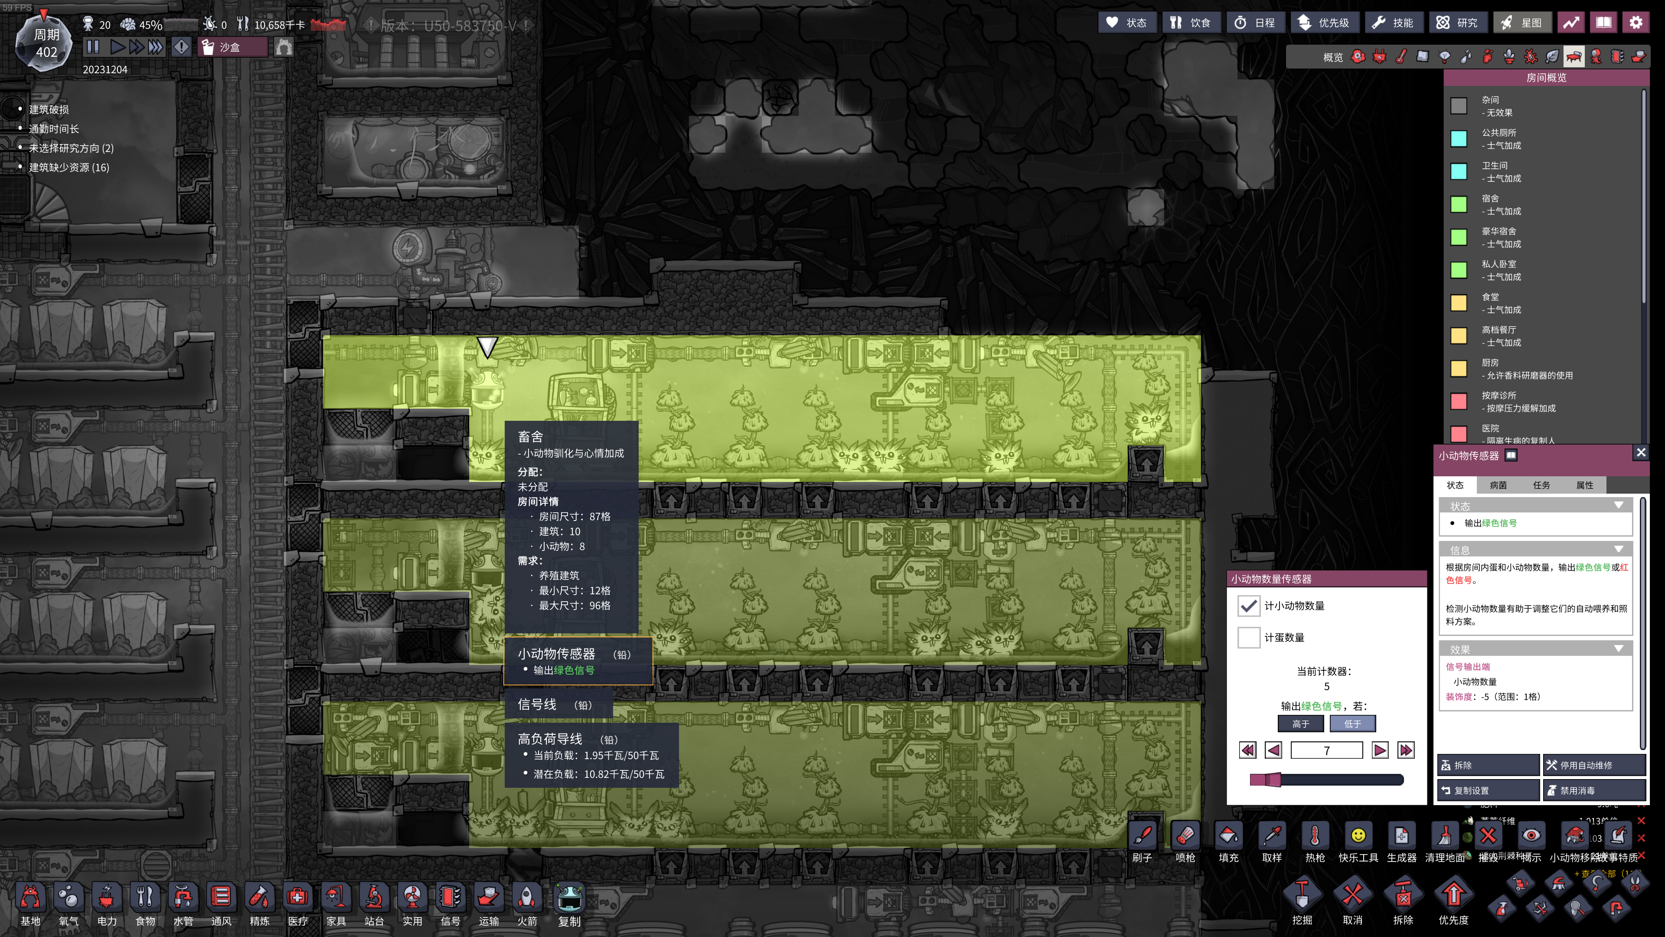The height and width of the screenshot is (937, 1665).
Task: Open the 日程 schedule menu
Action: (1256, 23)
